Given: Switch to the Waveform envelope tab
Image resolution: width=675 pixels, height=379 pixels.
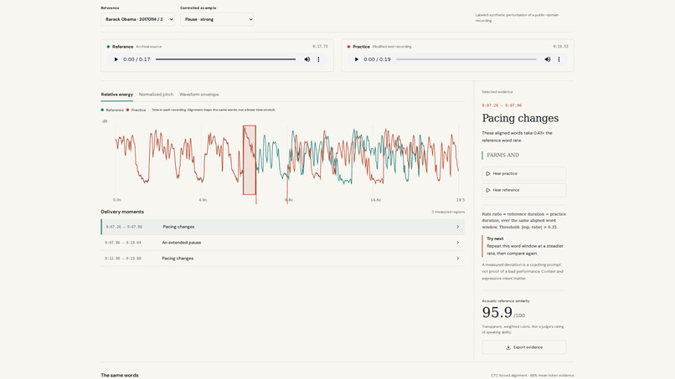Looking at the screenshot, I should (199, 95).
